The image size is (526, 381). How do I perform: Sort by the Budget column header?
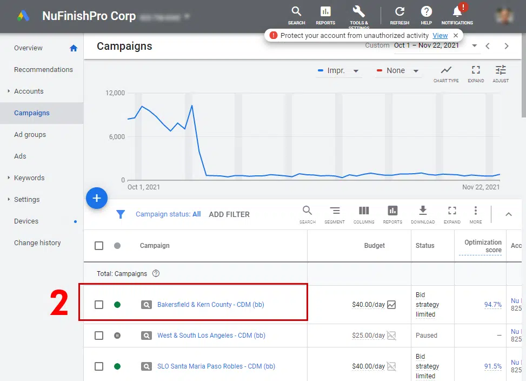coord(375,246)
